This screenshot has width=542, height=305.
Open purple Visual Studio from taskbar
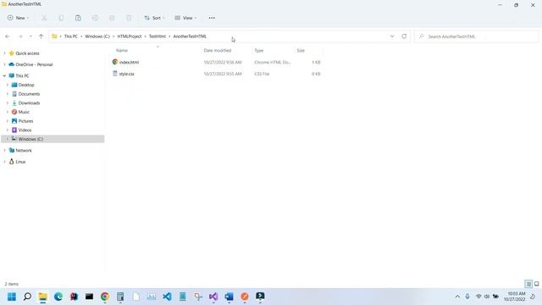[x=213, y=297]
